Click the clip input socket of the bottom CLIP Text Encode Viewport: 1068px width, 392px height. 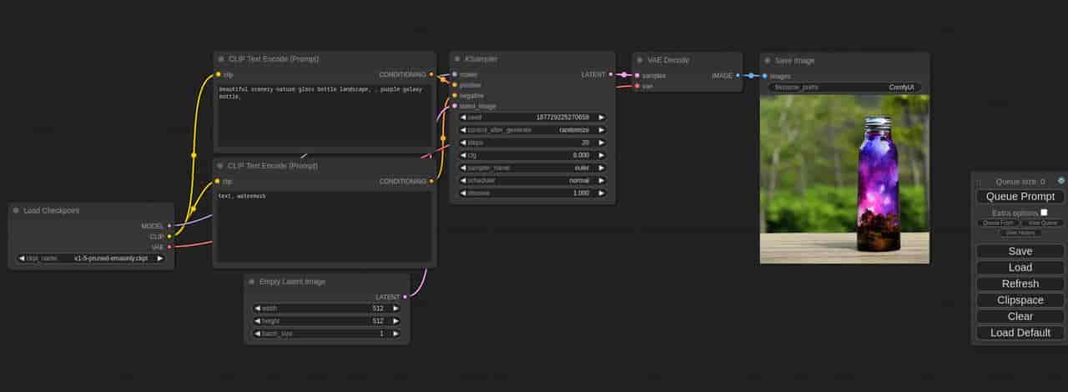pos(219,181)
